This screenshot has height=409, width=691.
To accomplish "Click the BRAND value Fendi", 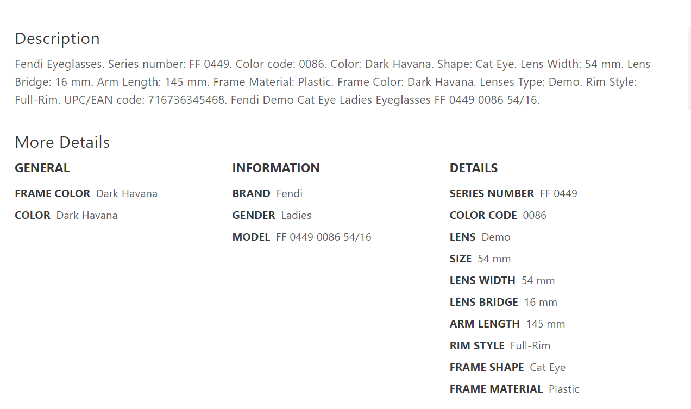I will (289, 194).
